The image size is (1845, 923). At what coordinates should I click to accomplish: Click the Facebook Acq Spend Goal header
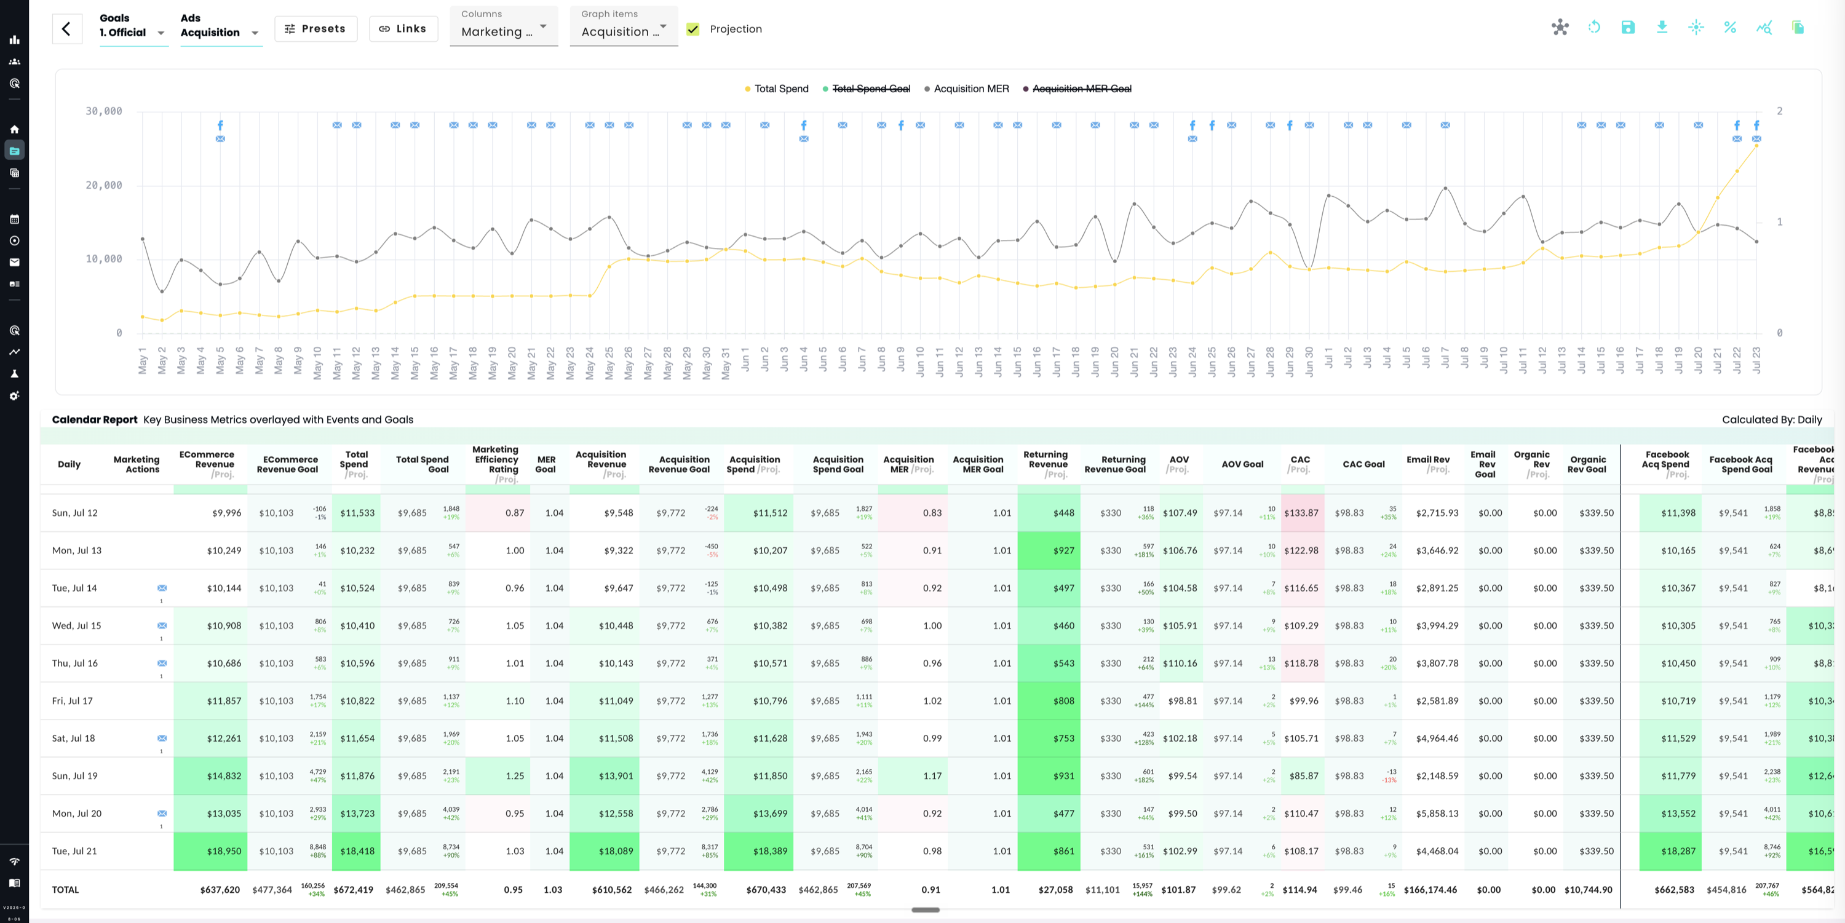point(1740,465)
